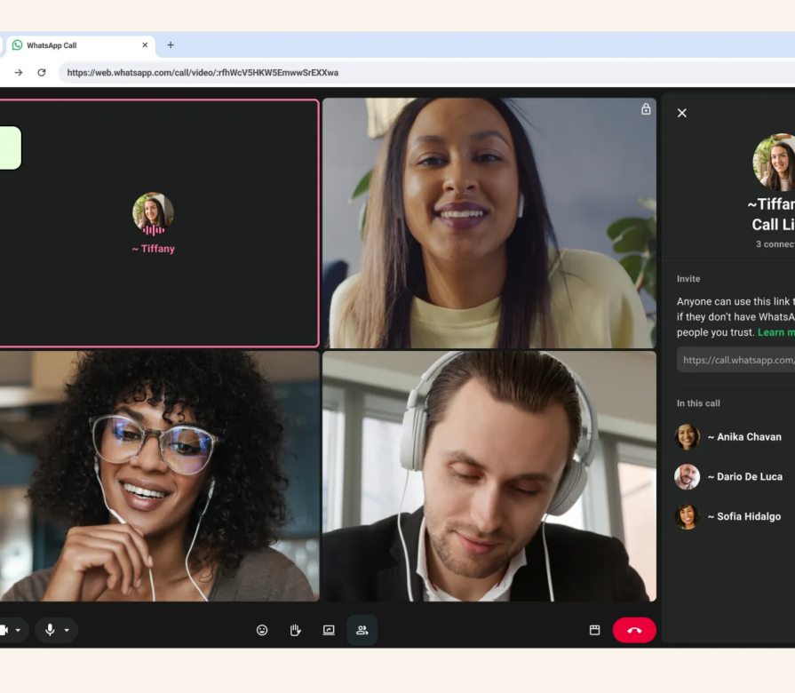Screen dimensions: 795x693
Task: Open the emoji reactions picker
Action: point(262,630)
